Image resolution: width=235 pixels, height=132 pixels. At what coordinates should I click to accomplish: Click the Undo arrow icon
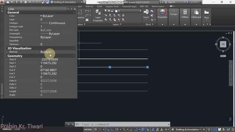pyautogui.click(x=30, y=2)
